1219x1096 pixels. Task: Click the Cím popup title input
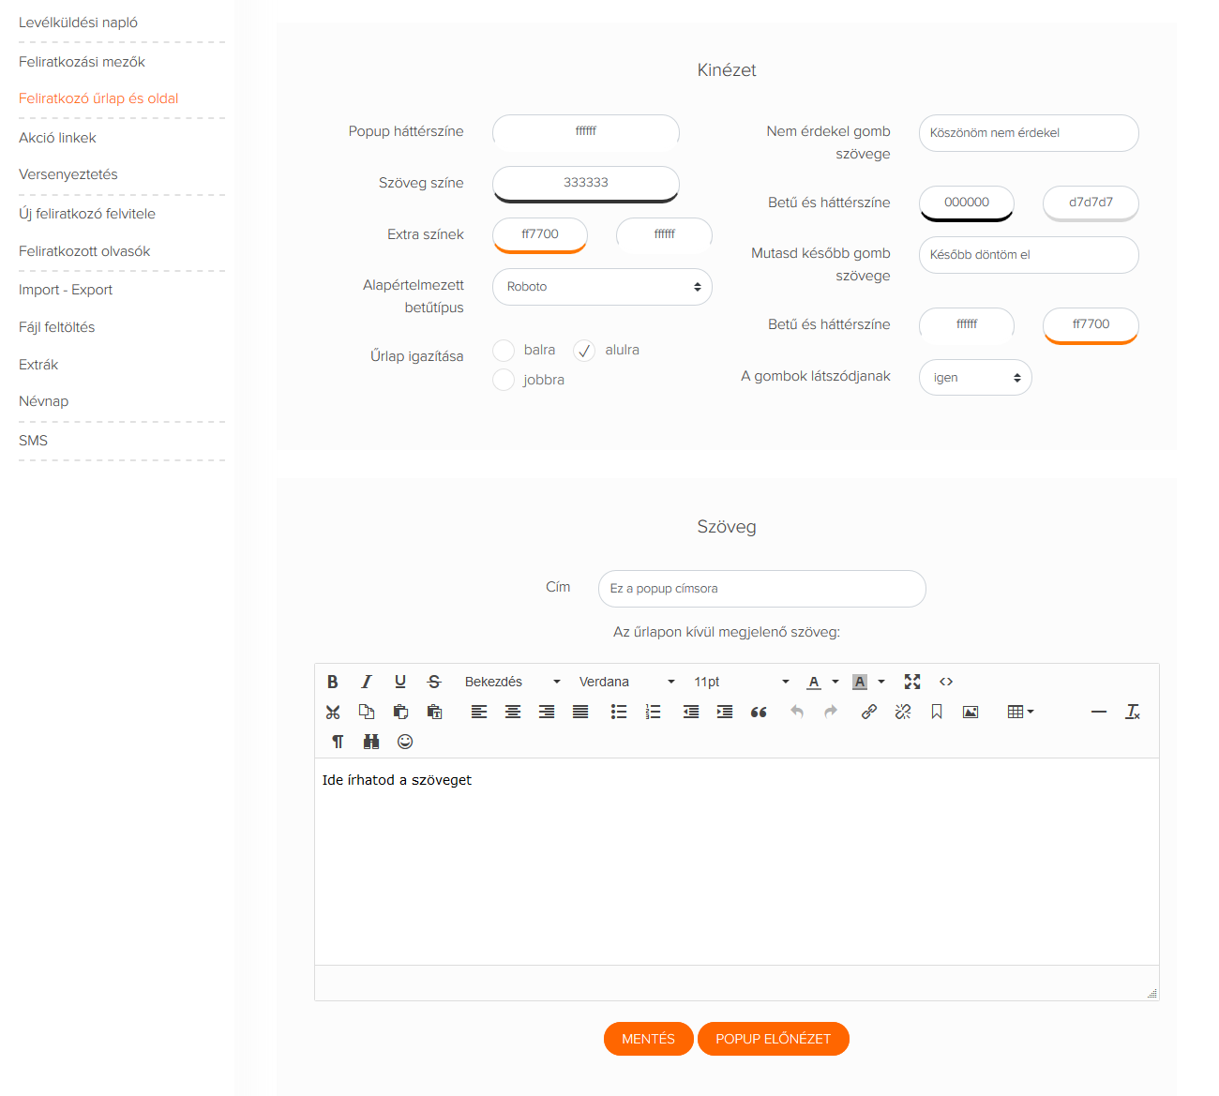[x=762, y=589]
